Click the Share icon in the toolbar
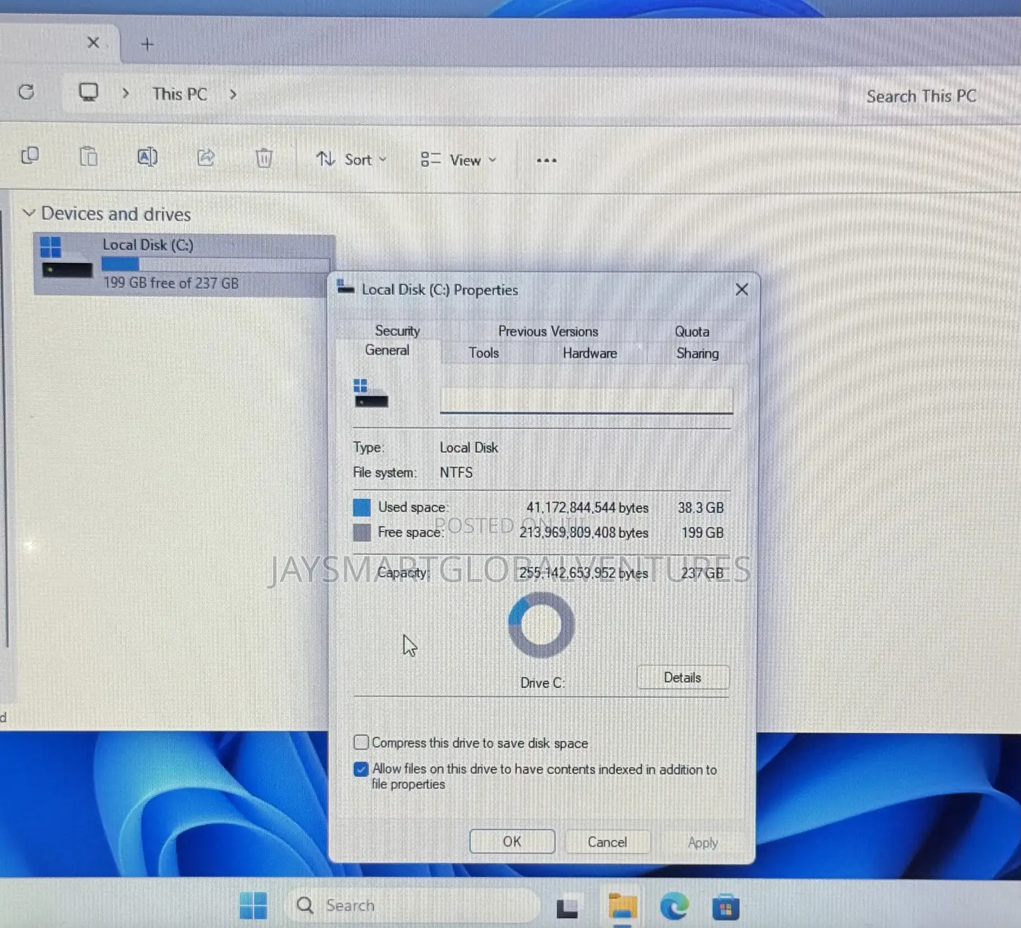 click(205, 157)
